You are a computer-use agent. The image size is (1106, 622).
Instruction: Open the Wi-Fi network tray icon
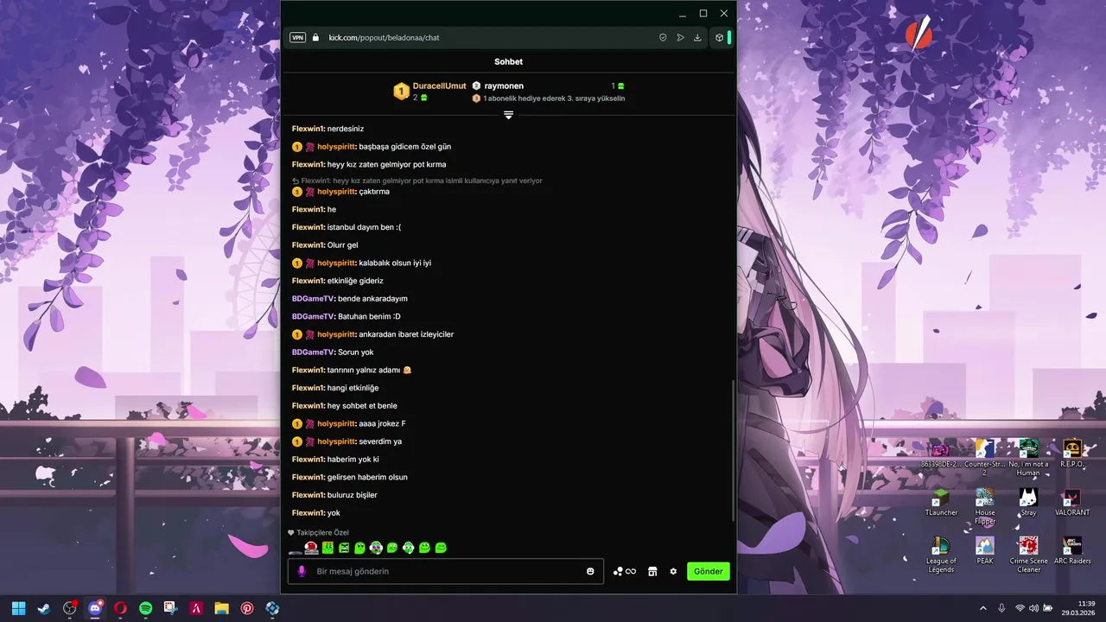pyautogui.click(x=1020, y=608)
